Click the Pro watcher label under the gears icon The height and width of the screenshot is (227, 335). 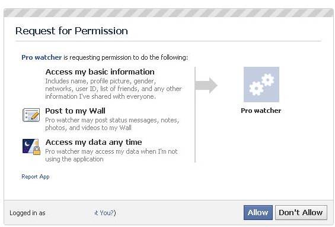click(x=261, y=111)
